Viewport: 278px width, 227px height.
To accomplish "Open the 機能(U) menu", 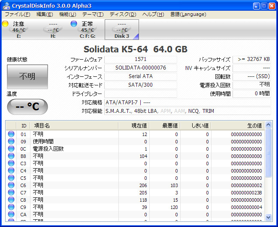I will 67,14.
